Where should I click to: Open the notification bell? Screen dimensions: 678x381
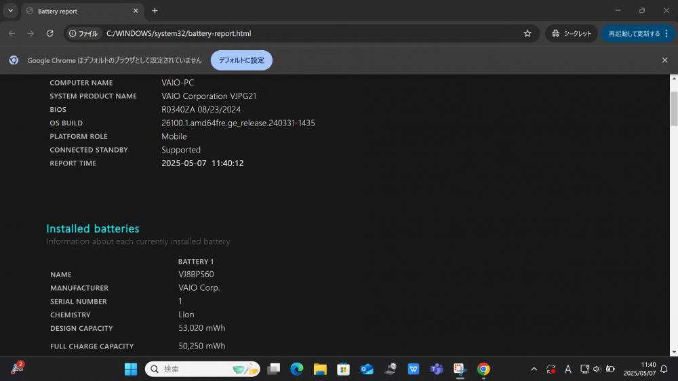point(664,369)
